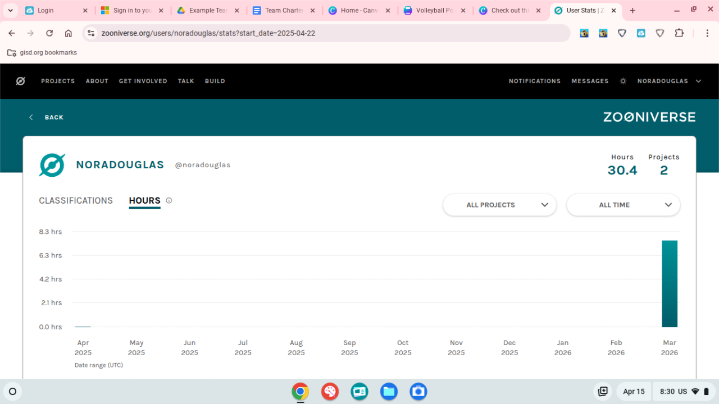Image resolution: width=719 pixels, height=404 pixels.
Task: Close the Login tab
Action: point(85,11)
